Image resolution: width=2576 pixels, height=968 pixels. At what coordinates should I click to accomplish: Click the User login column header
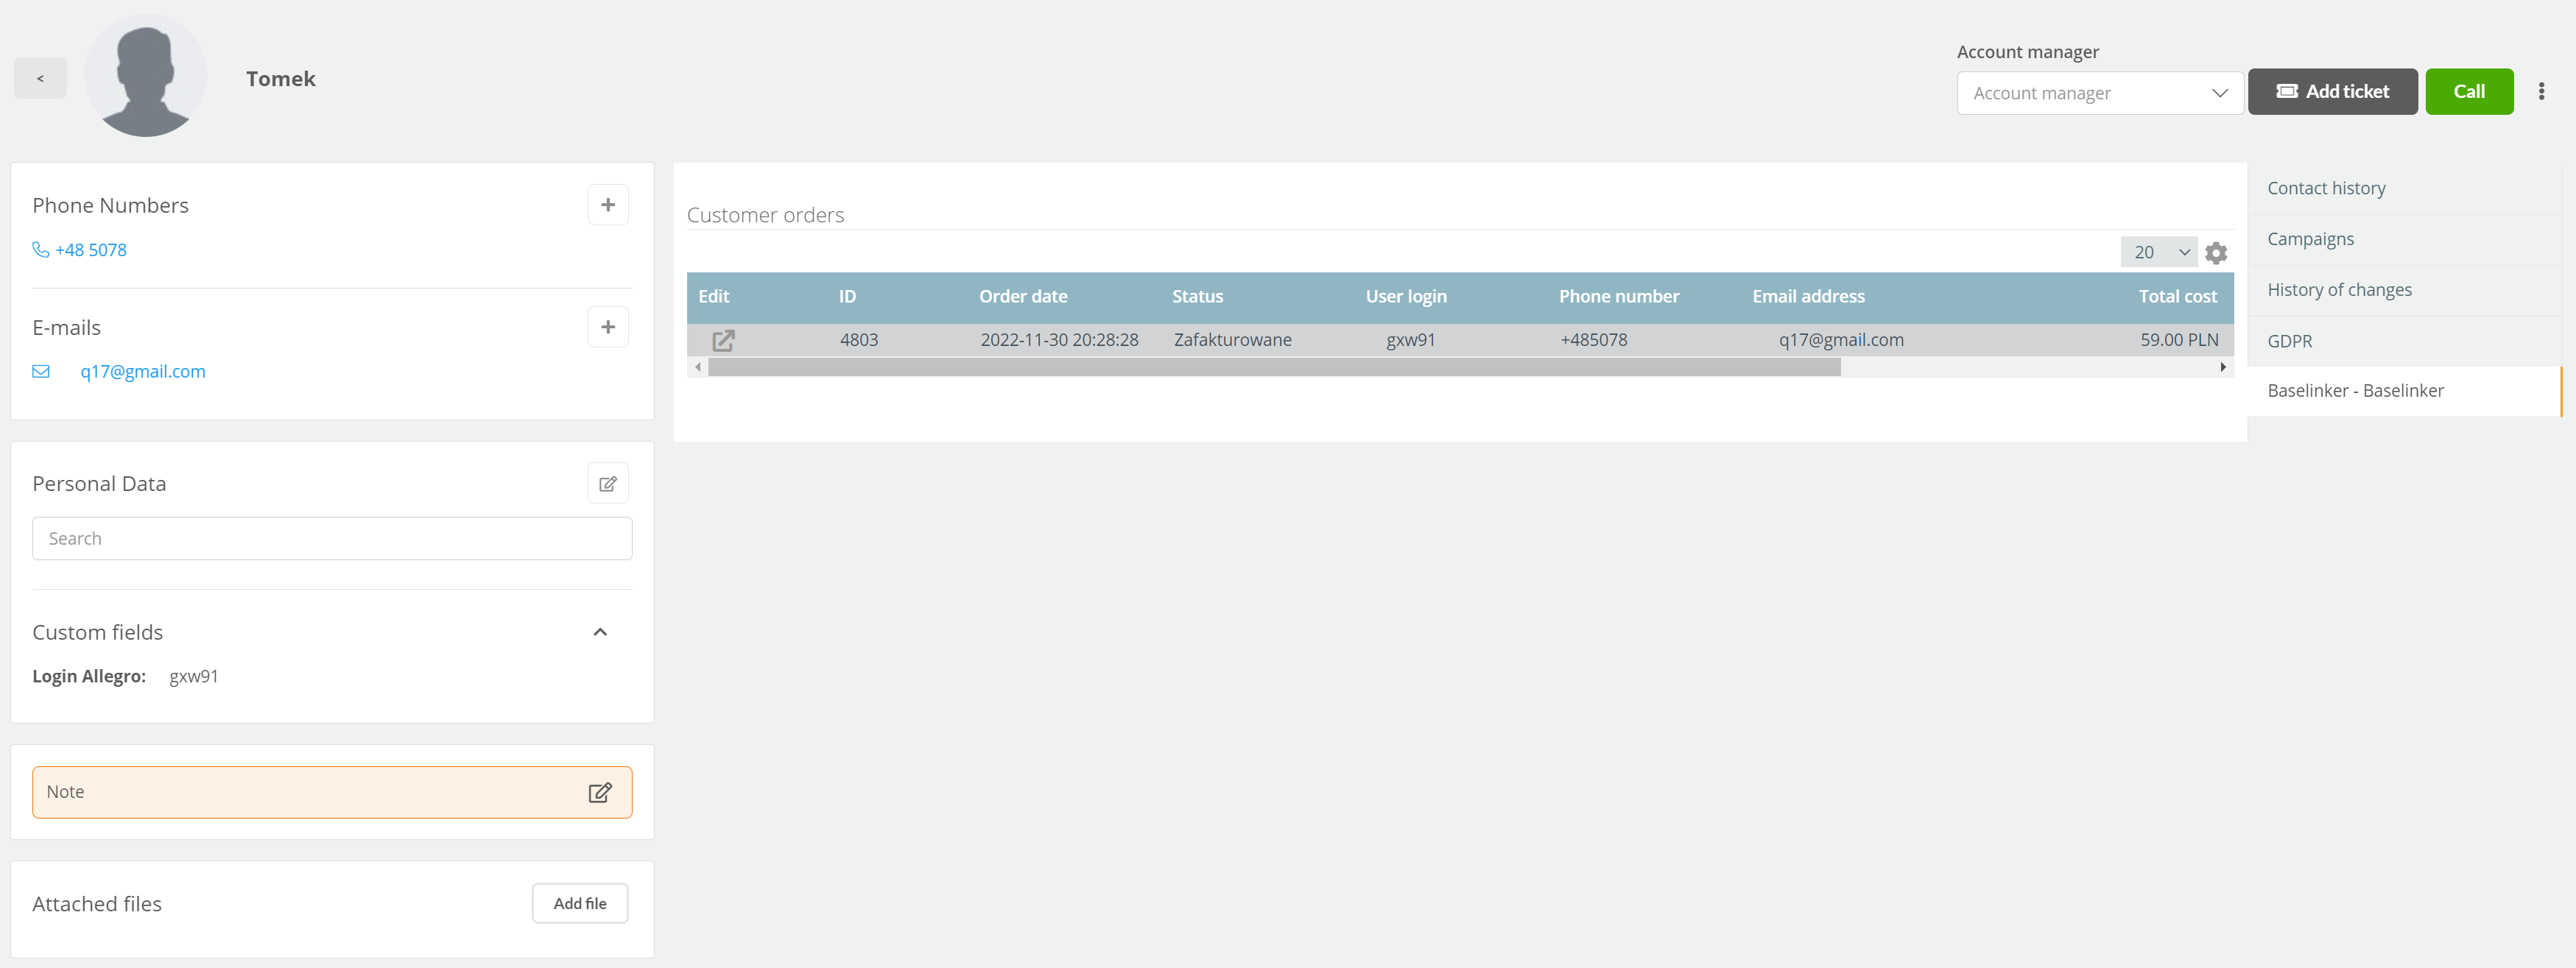click(1406, 297)
